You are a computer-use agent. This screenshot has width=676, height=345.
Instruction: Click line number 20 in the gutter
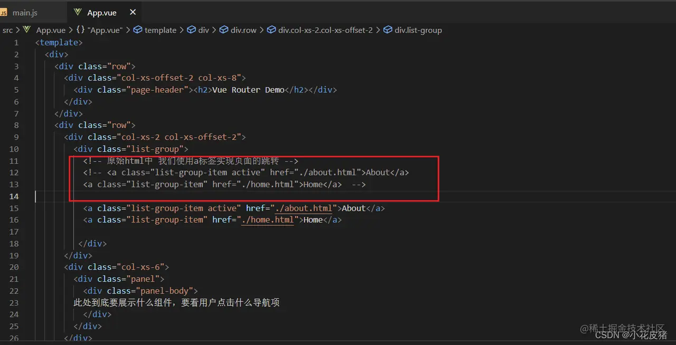coord(14,267)
